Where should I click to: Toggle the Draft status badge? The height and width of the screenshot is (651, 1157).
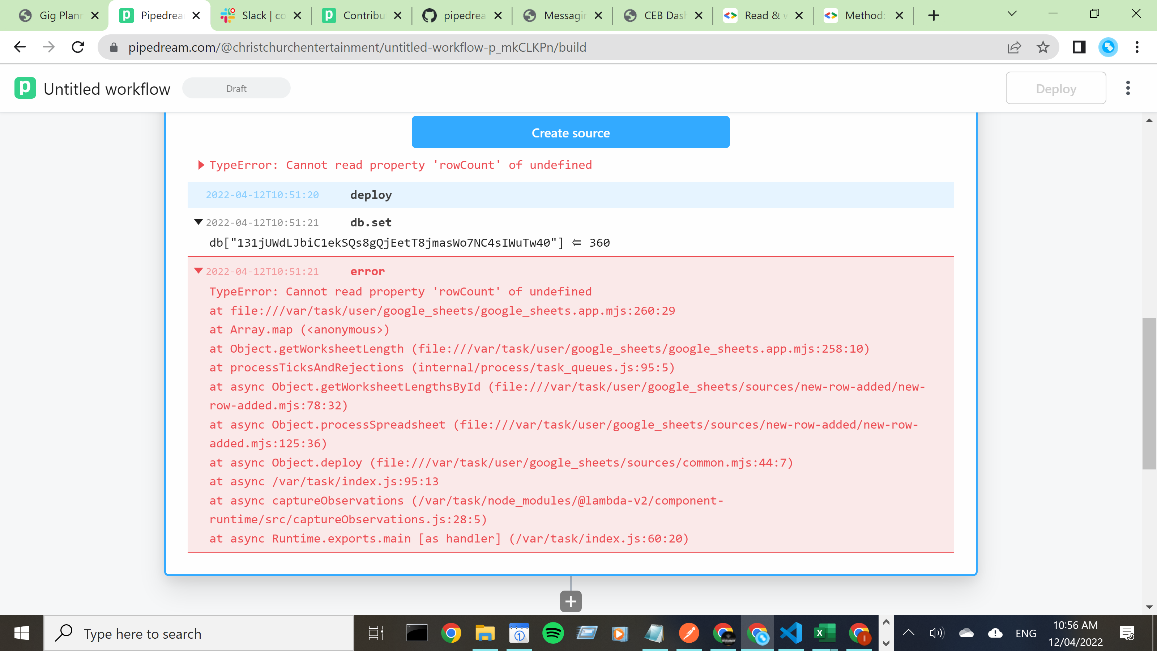[236, 88]
